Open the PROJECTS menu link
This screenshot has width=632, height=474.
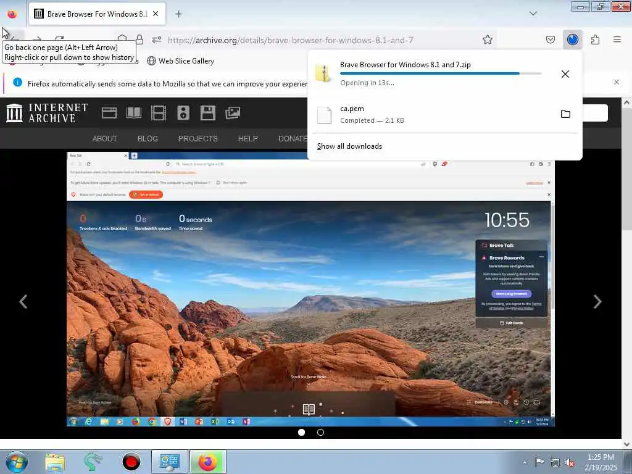(x=197, y=139)
